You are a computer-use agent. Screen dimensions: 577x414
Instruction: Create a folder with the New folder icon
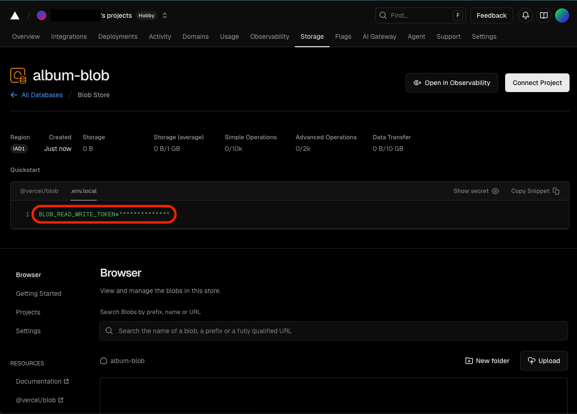[468, 360]
